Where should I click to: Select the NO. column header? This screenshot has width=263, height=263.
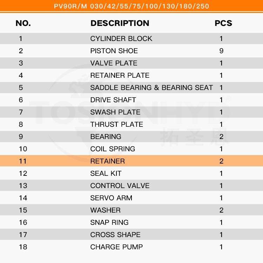point(23,23)
